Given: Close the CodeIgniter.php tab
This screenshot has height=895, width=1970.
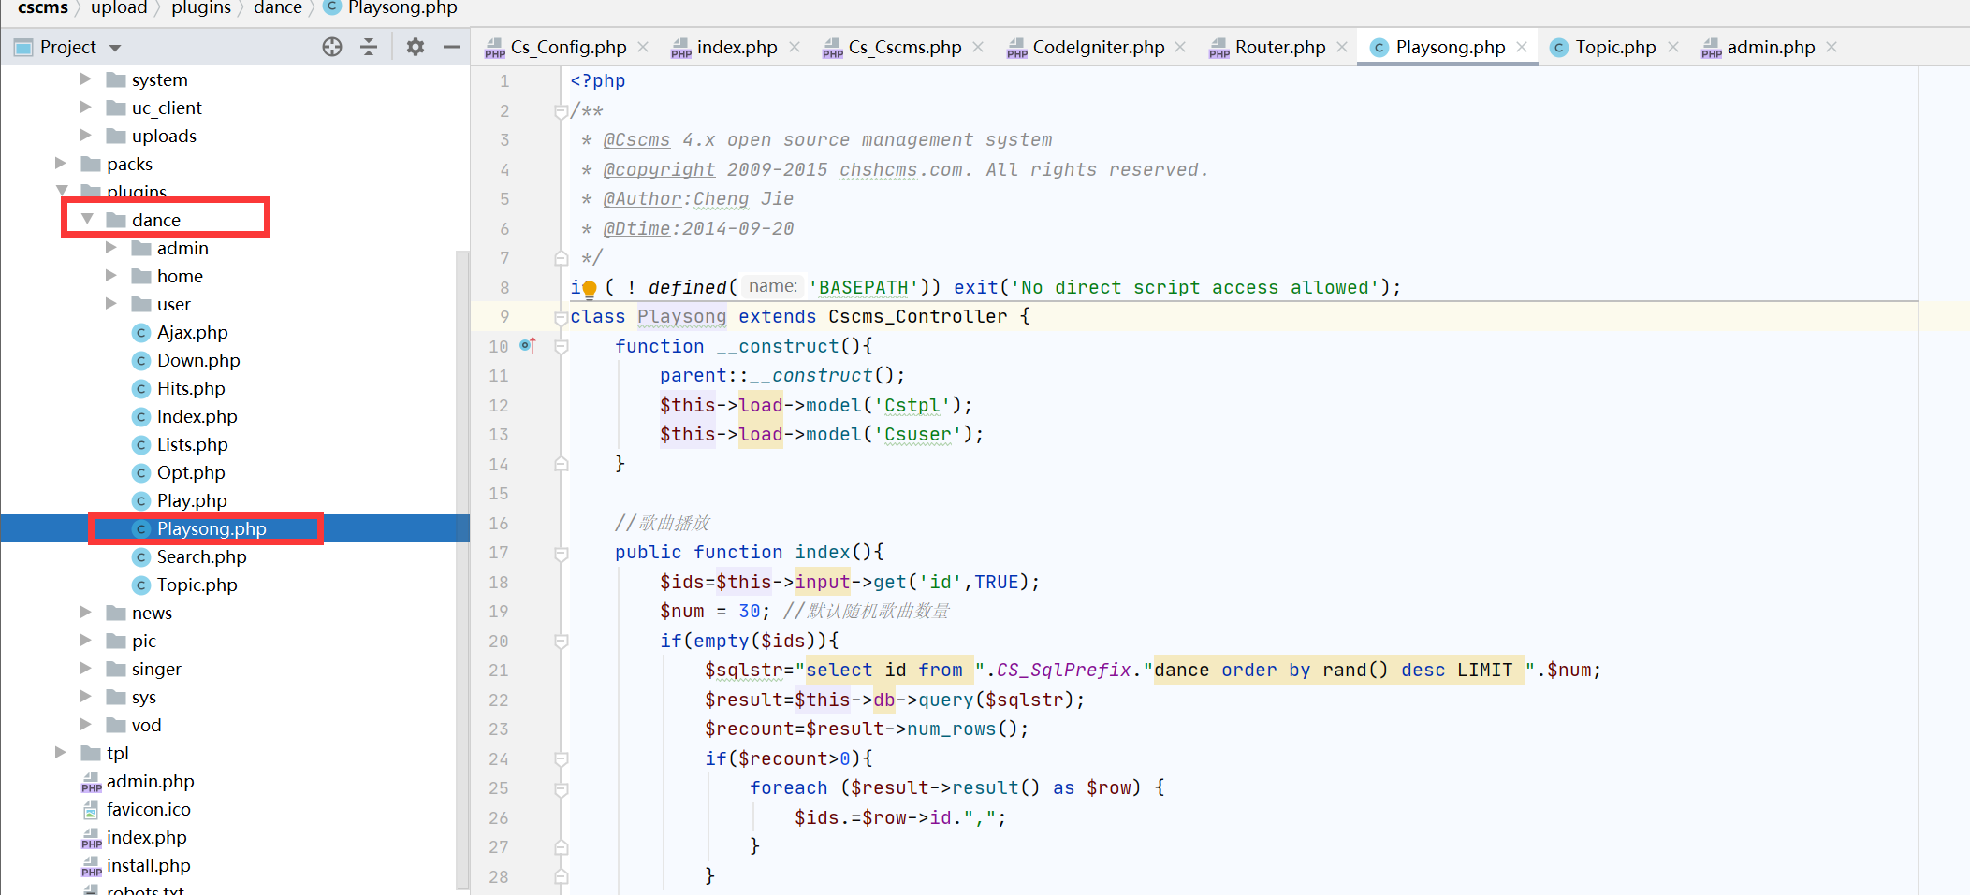Looking at the screenshot, I should pos(1181,47).
